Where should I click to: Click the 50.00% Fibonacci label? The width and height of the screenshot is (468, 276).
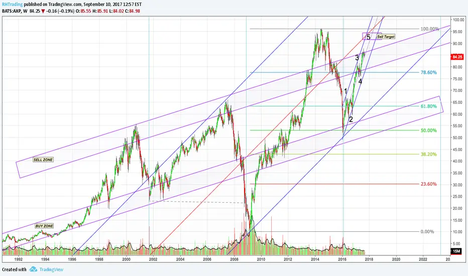coord(429,130)
